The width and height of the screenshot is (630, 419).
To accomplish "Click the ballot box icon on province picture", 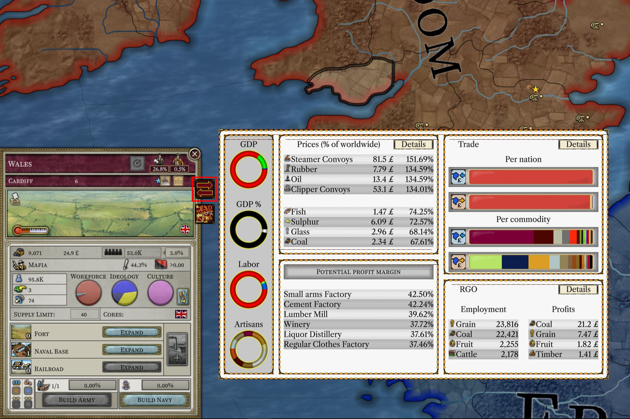I will coord(15,200).
